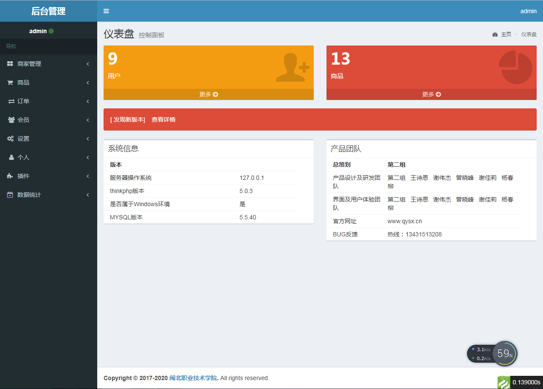This screenshot has height=389, width=543.
Task: Click the person icon for 个人
Action: tap(11, 157)
